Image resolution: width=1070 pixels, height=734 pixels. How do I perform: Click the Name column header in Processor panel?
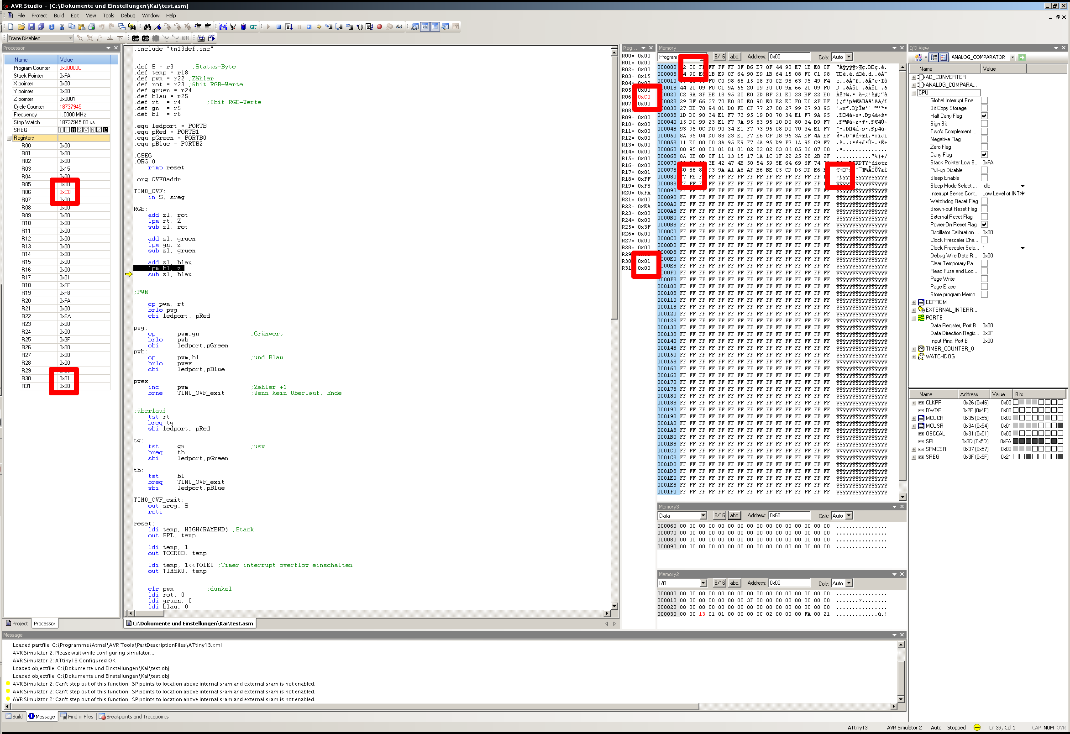31,60
